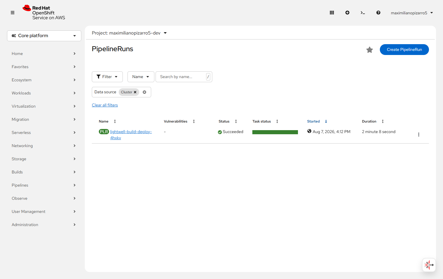Expand the Home navigation section
This screenshot has height=279, width=443.
coord(44,54)
